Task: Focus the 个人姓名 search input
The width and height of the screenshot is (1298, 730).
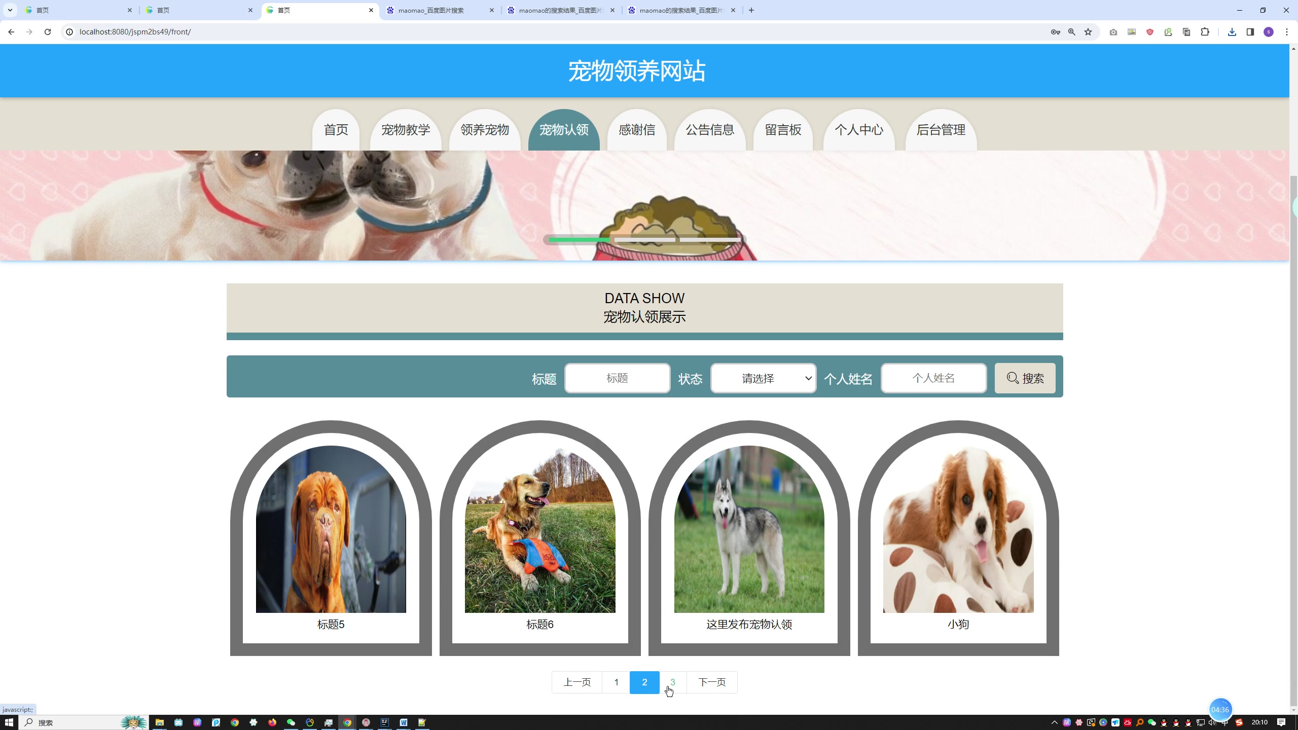Action: pos(933,378)
